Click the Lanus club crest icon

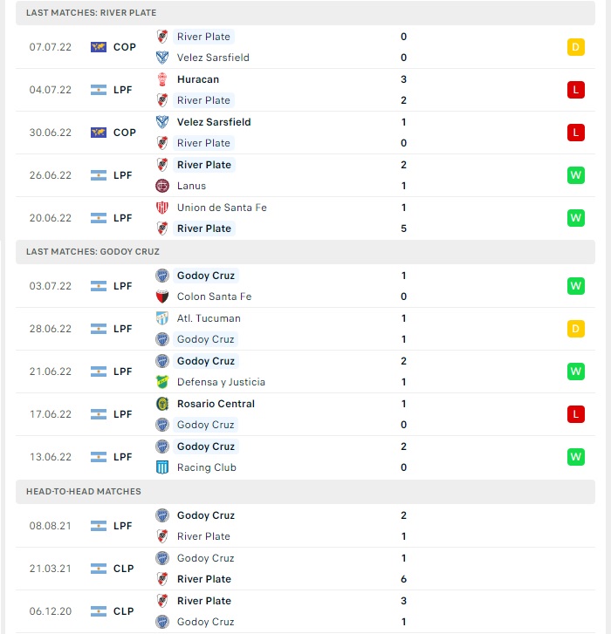(x=162, y=186)
